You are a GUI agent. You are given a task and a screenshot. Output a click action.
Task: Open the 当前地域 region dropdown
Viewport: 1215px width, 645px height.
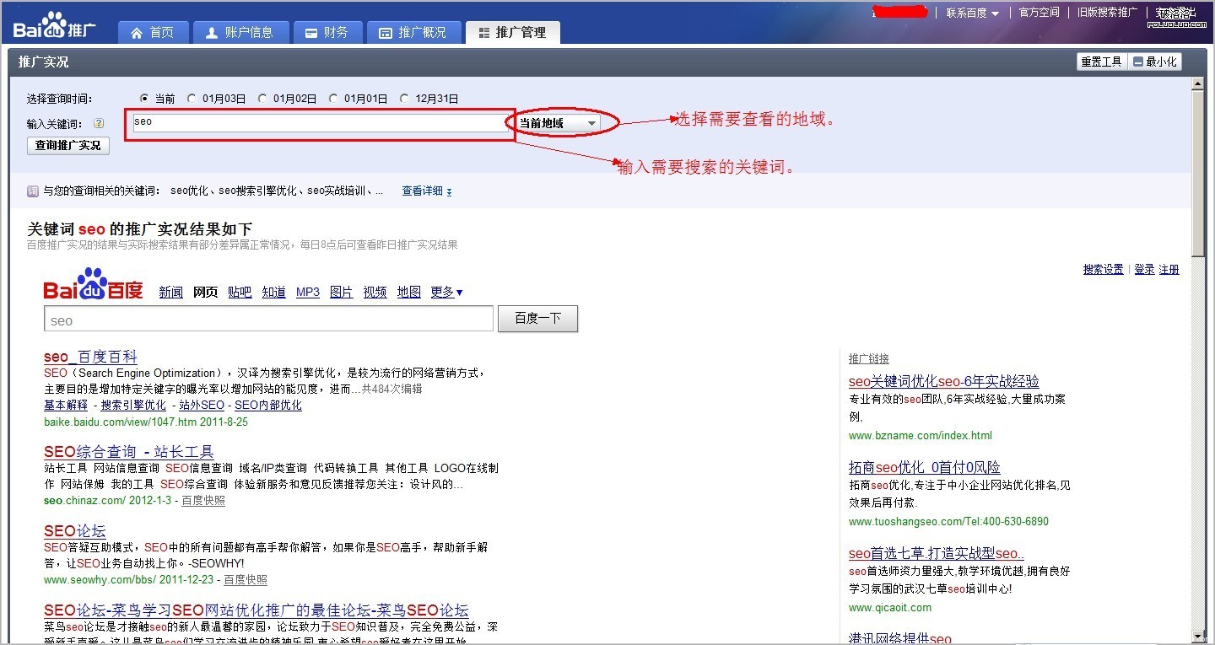pyautogui.click(x=557, y=123)
